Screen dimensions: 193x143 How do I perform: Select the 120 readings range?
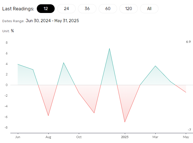coord(129,9)
